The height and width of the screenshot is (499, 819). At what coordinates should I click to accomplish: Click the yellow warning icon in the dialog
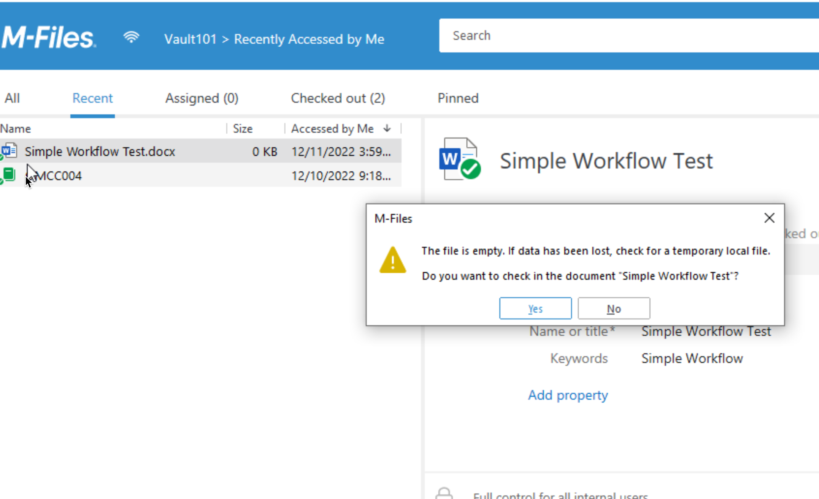coord(392,260)
